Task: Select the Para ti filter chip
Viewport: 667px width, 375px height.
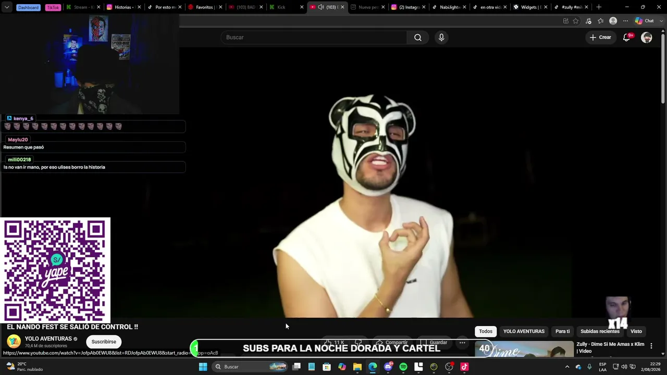Action: point(562,331)
